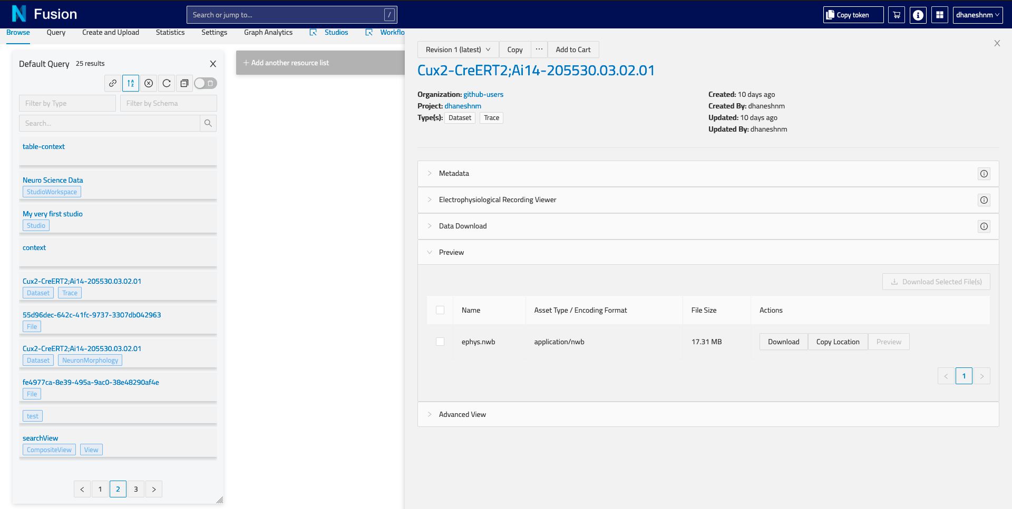Go to page 1 of results
The image size is (1012, 509).
(x=100, y=489)
